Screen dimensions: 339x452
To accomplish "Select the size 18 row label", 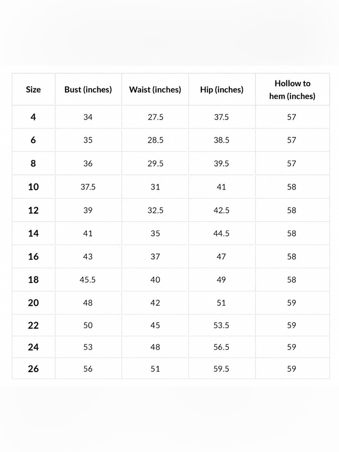I will tap(33, 280).
